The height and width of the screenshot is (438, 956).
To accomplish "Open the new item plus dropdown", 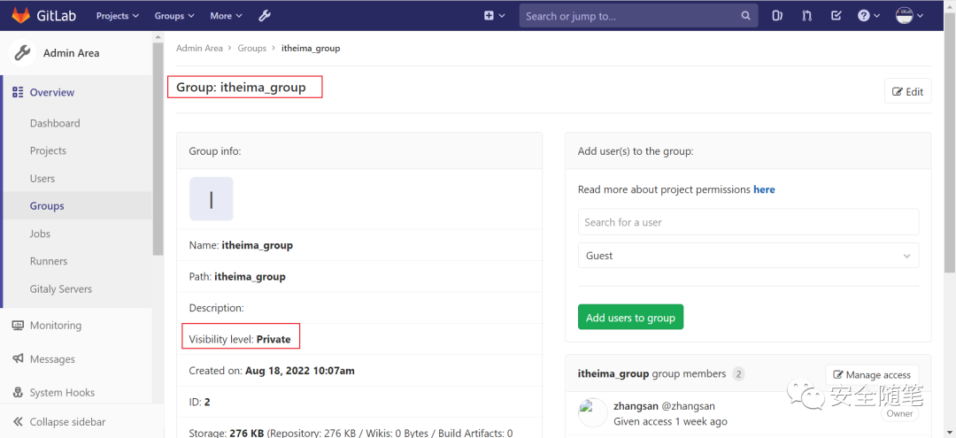I will pyautogui.click(x=495, y=16).
